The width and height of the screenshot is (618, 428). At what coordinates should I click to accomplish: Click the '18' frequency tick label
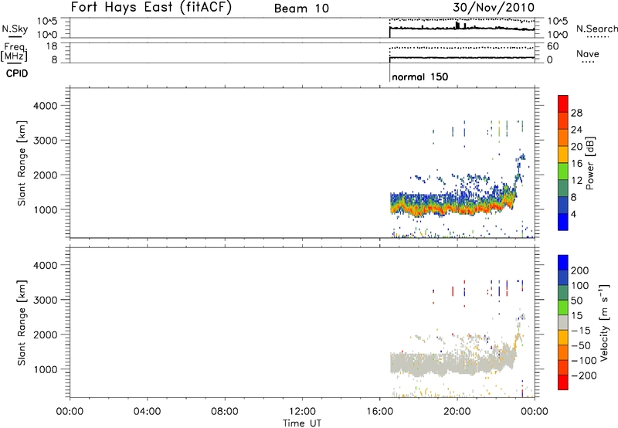51,46
